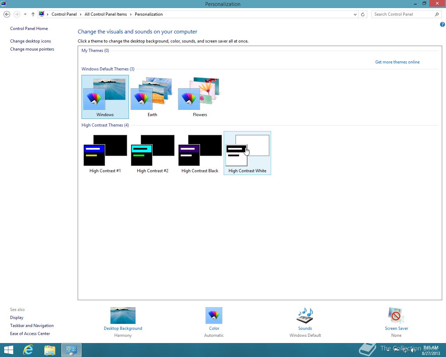446x357 pixels.
Task: Select the High Contrast White theme
Action: point(247,153)
